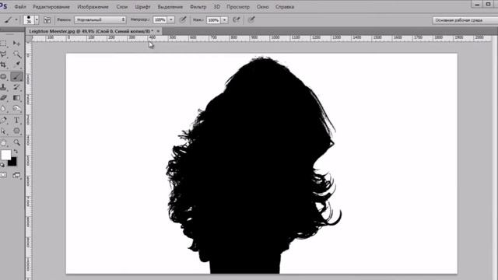Select the Type tool
The image size is (498, 280).
click(16, 120)
